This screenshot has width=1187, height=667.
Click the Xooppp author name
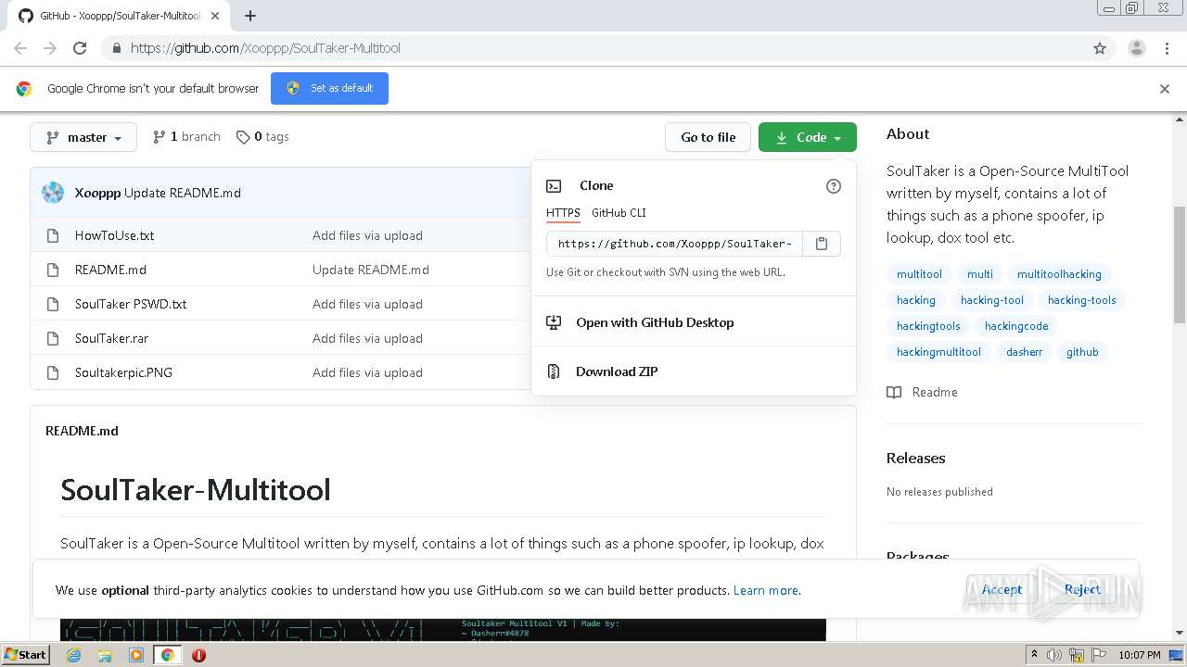97,193
